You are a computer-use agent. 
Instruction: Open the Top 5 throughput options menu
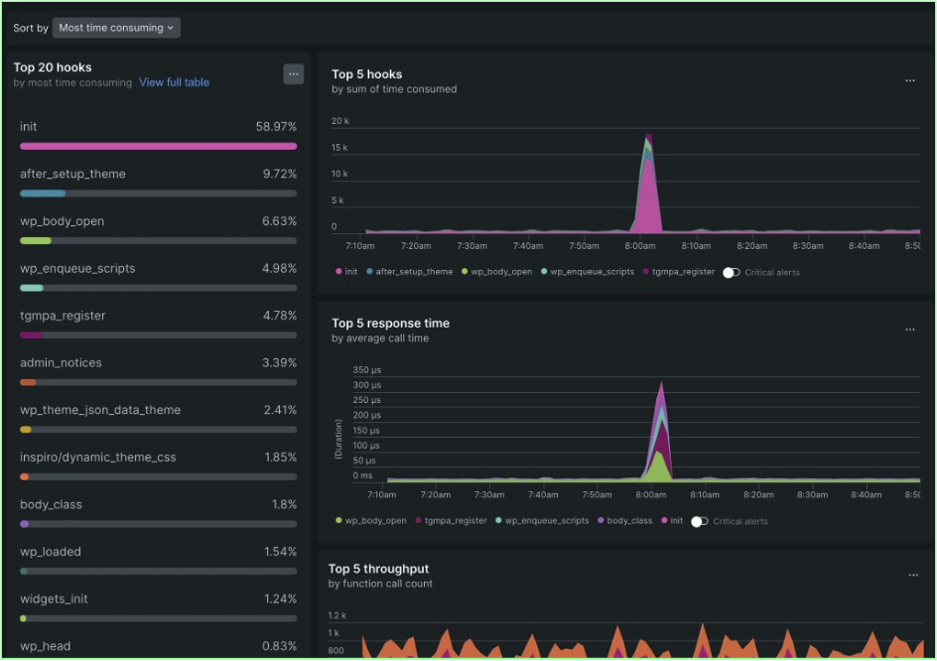(x=912, y=574)
